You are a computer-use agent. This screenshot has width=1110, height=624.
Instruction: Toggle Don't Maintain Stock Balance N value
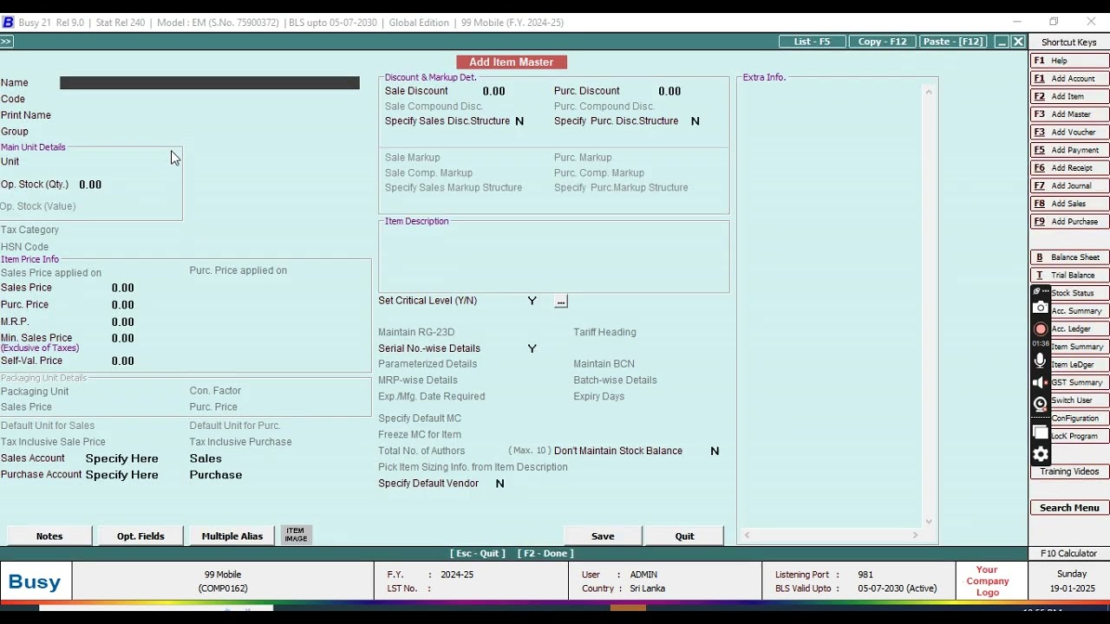(x=715, y=452)
